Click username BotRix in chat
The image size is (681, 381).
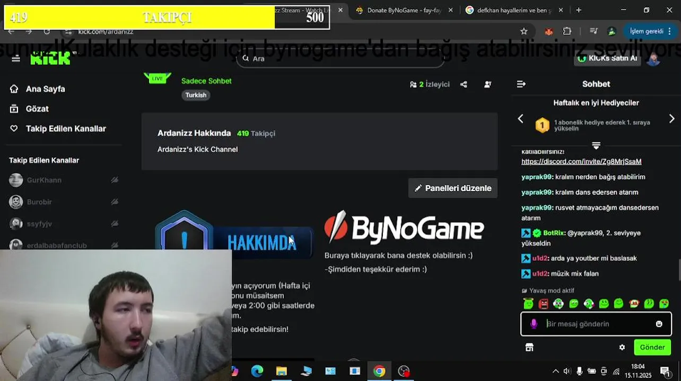click(553, 233)
